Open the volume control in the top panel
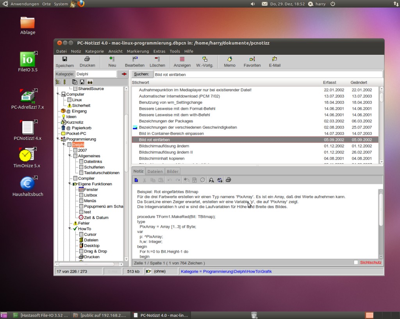Screen dimensions: 400x319 [253, 4]
